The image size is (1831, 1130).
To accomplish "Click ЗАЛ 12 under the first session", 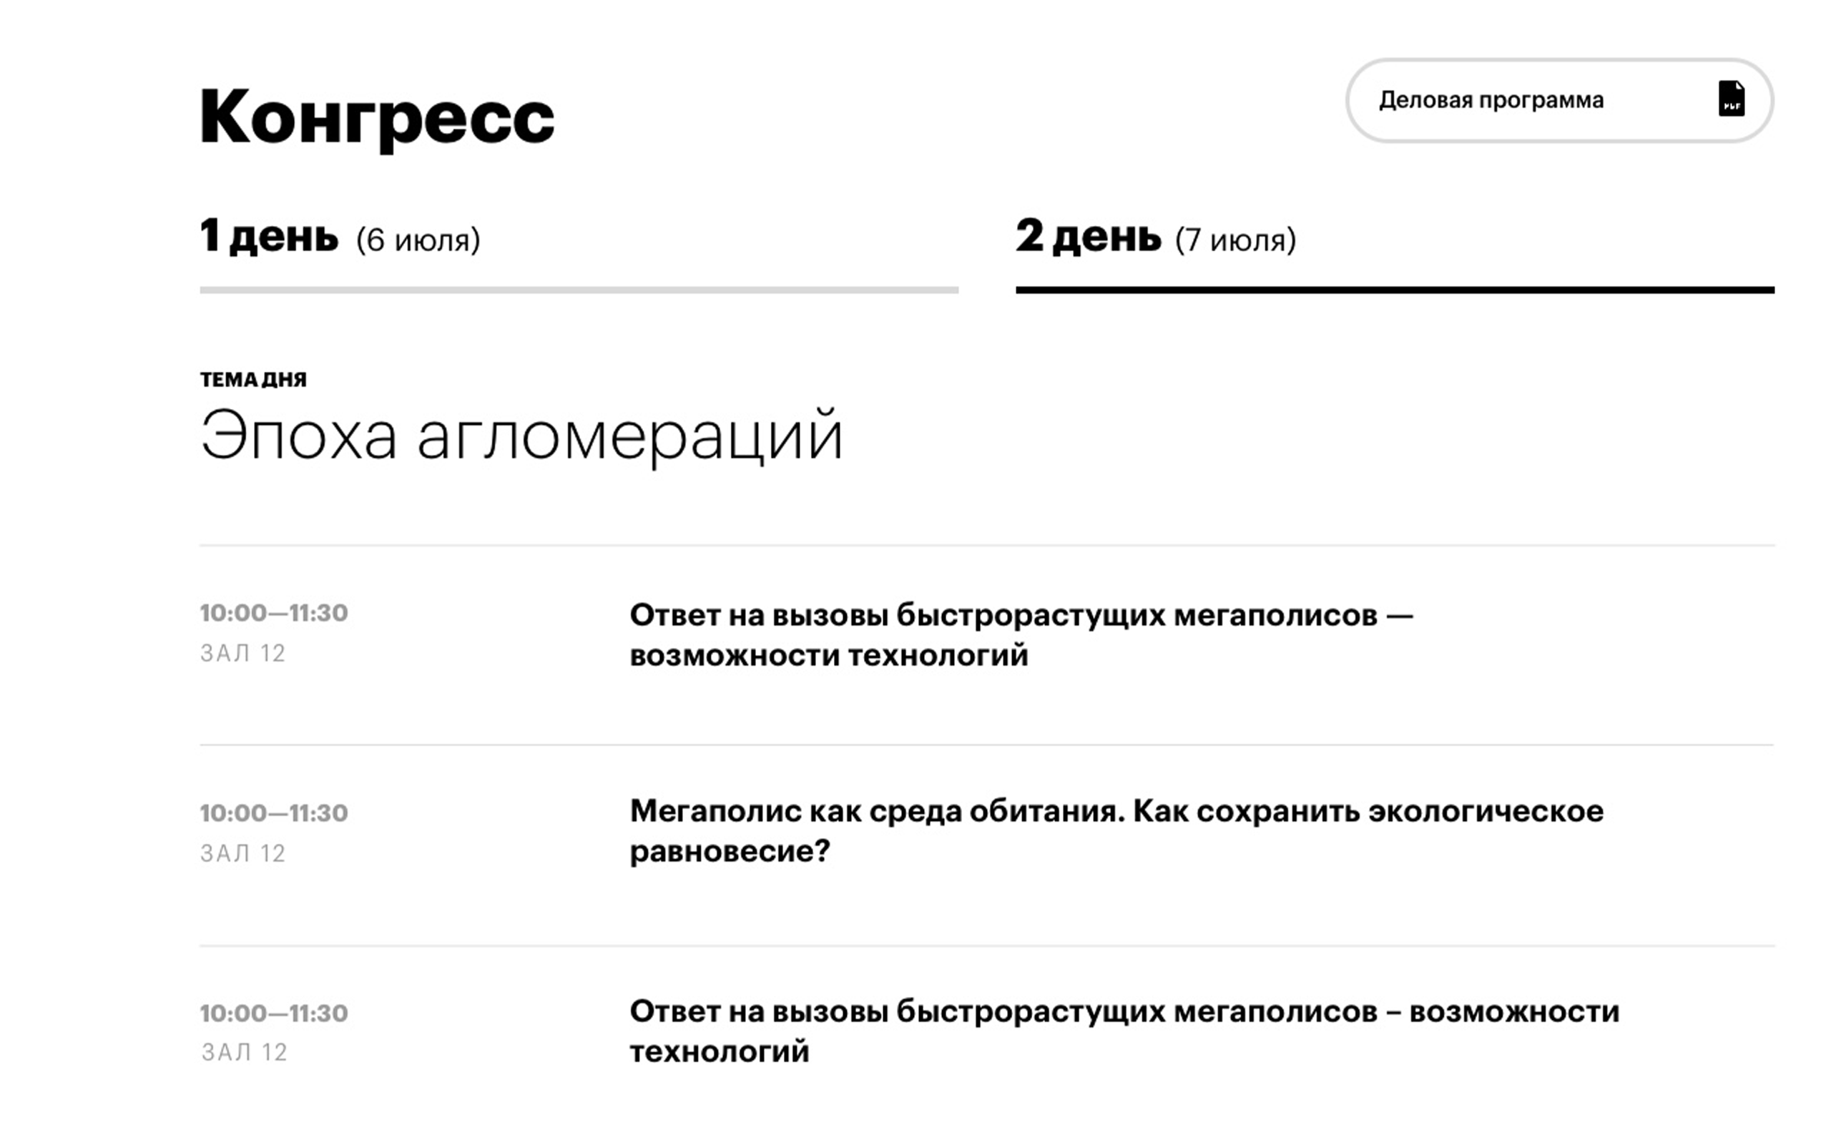I will [x=243, y=654].
